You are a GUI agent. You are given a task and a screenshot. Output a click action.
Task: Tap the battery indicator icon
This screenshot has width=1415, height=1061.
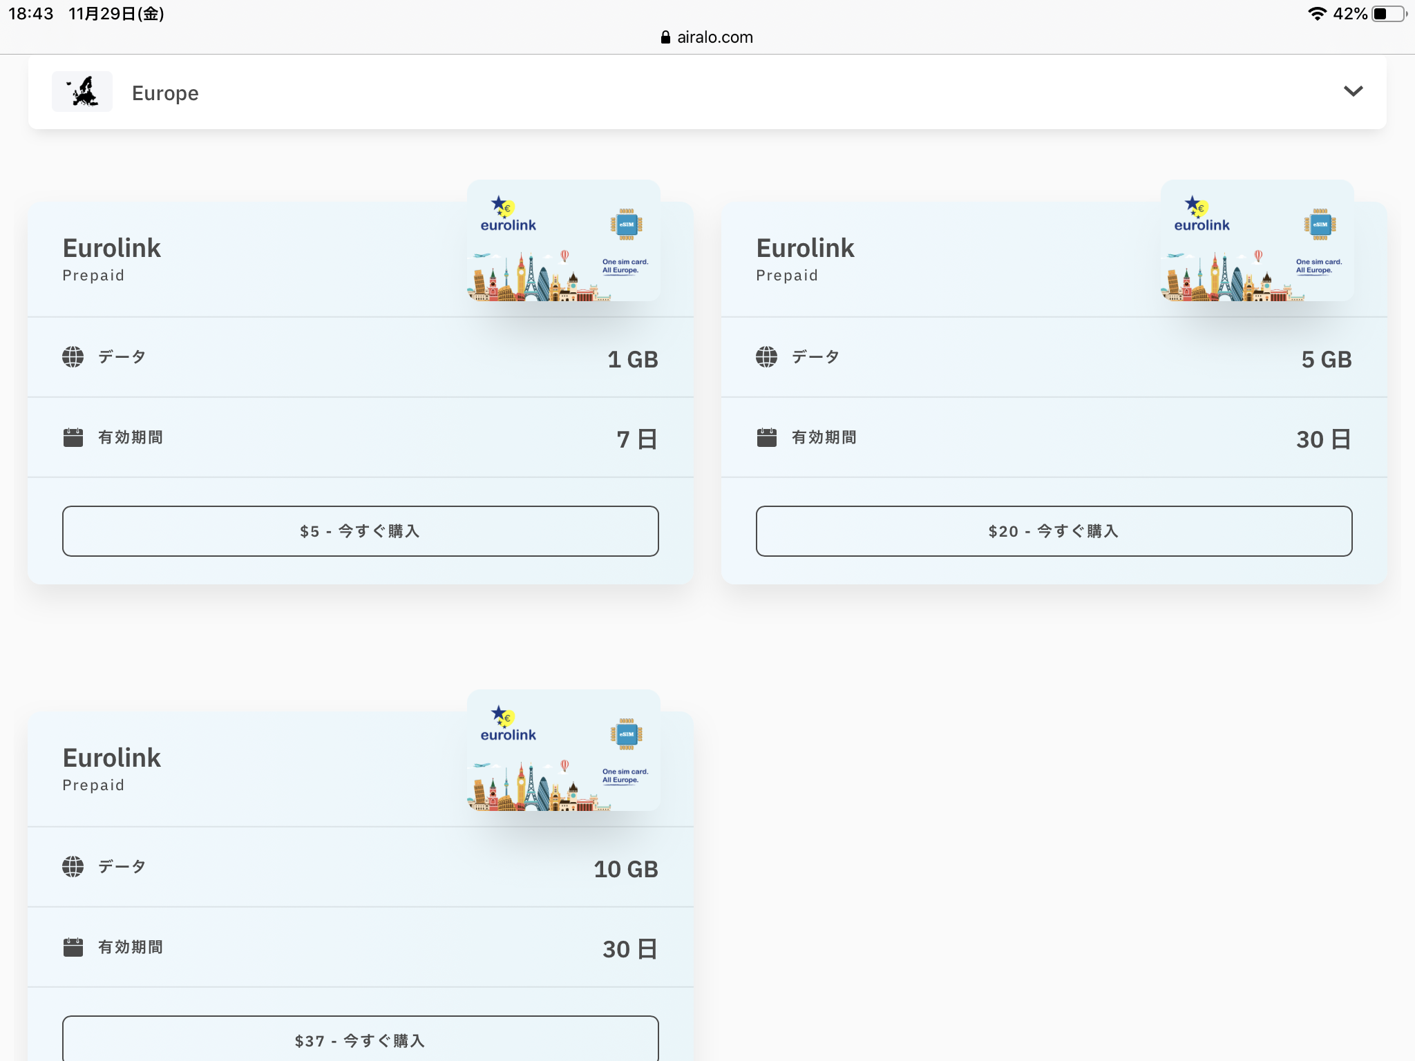pyautogui.click(x=1389, y=14)
